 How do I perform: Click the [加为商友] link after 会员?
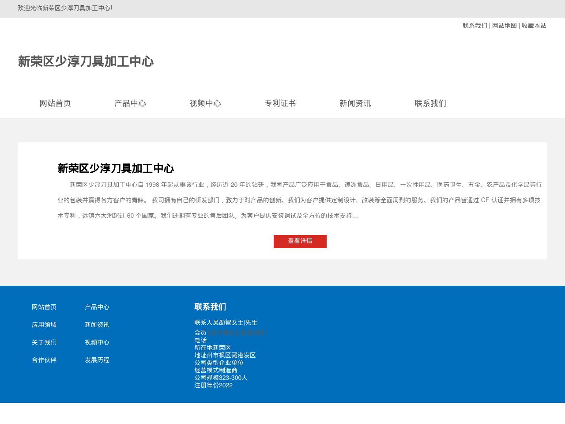point(222,333)
